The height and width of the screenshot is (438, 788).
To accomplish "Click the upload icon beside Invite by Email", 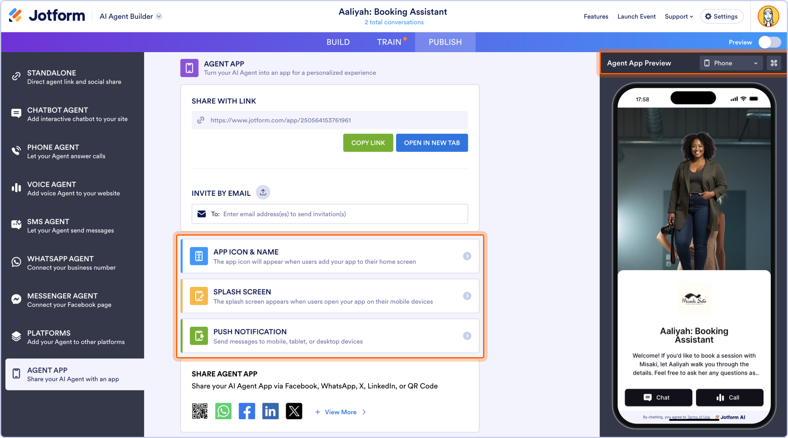I will click(x=263, y=192).
